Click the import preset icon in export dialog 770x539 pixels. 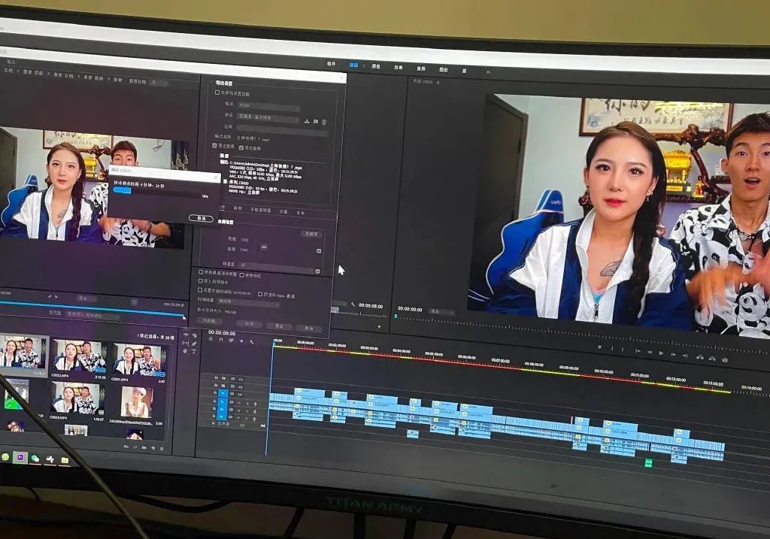pyautogui.click(x=315, y=121)
